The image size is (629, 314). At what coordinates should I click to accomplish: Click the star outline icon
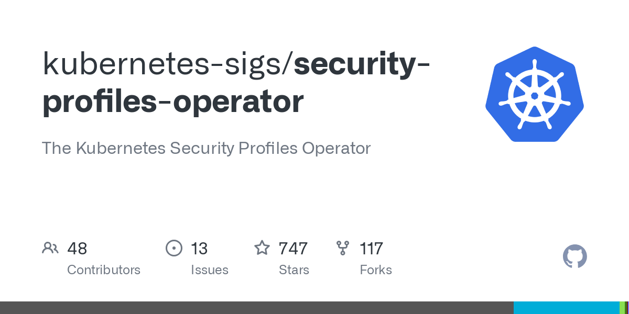(x=262, y=248)
